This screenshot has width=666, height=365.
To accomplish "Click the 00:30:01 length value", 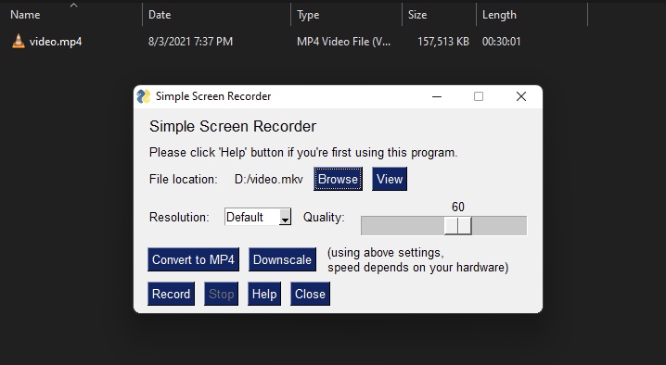I will [501, 42].
